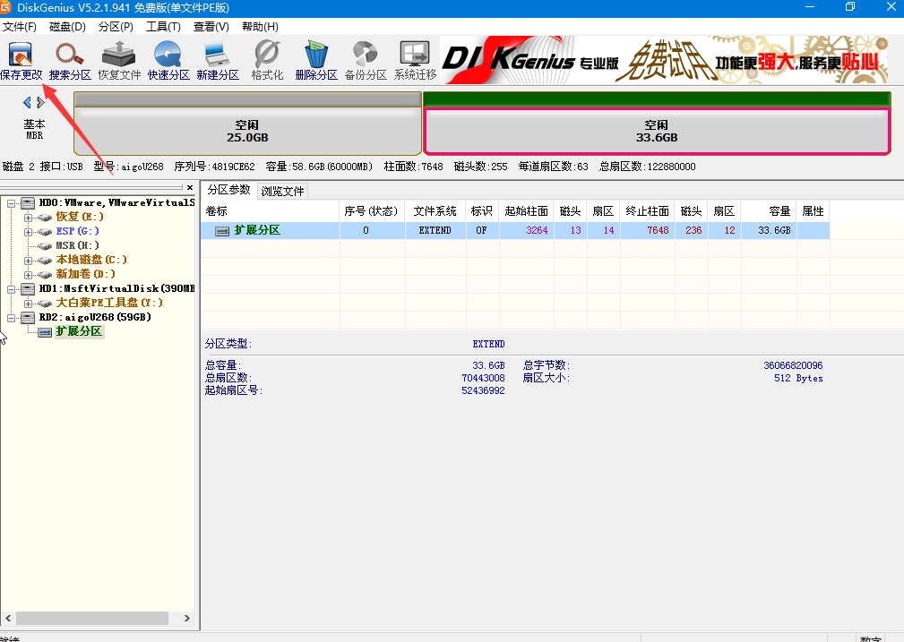Go to next disk with right arrow

pos(40,103)
